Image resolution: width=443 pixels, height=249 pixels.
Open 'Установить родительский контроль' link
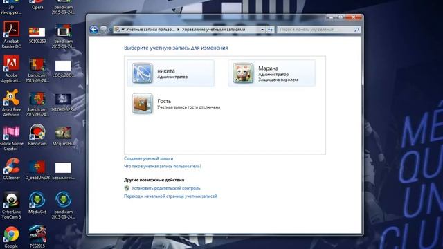[x=165, y=188]
